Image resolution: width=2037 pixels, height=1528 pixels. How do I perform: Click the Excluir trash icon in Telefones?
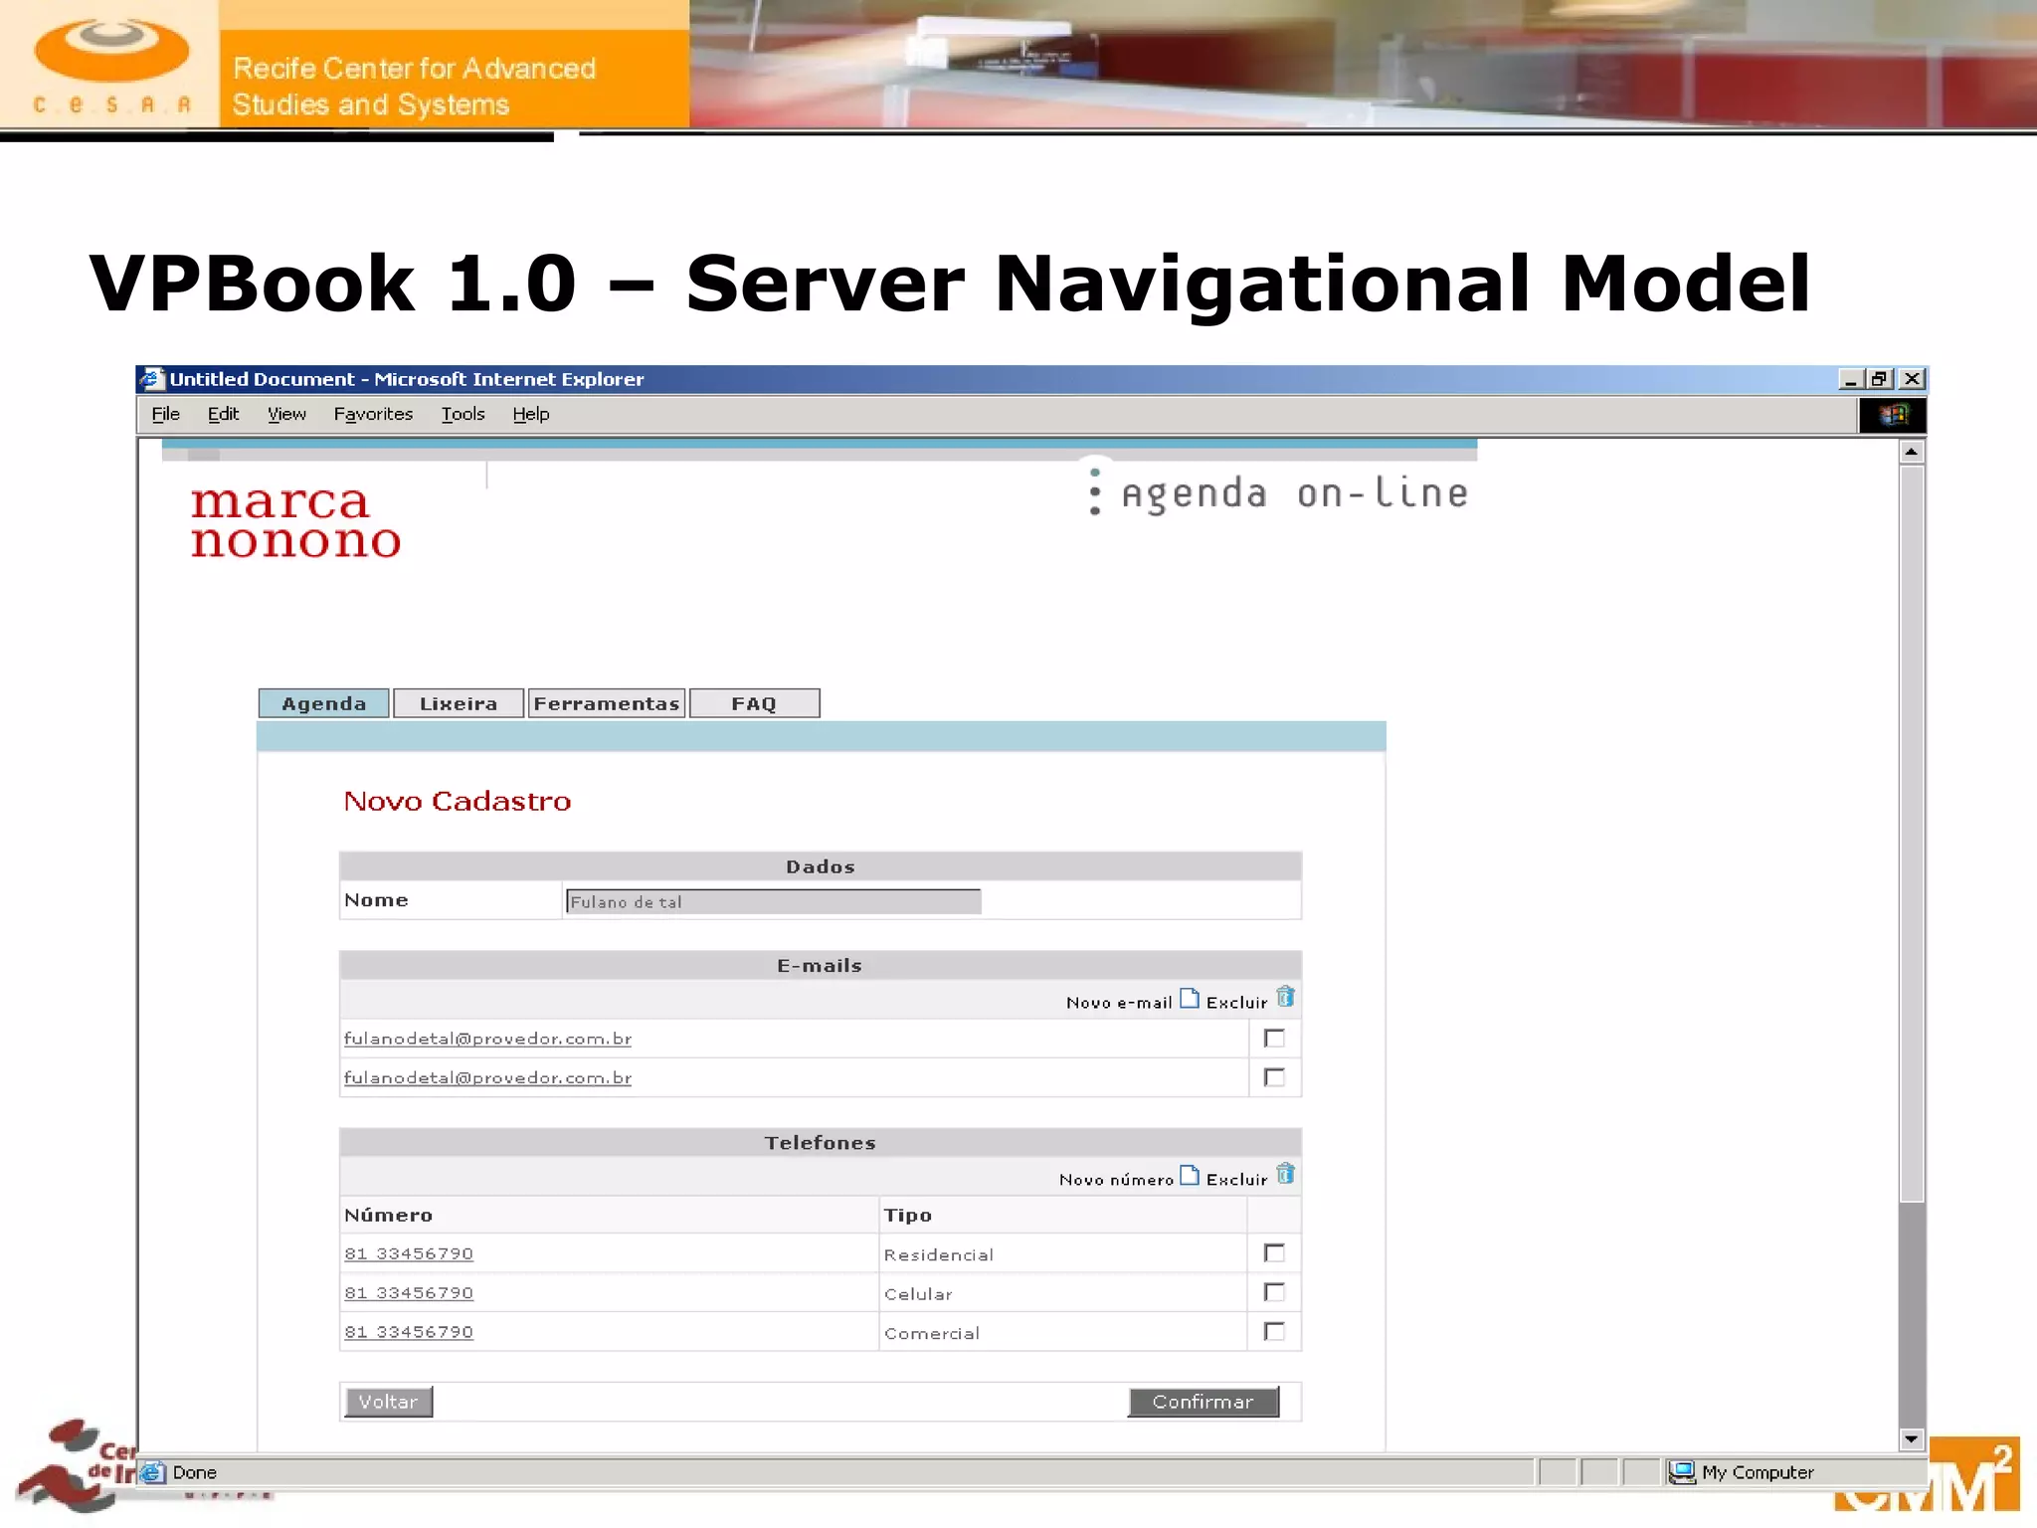point(1285,1174)
